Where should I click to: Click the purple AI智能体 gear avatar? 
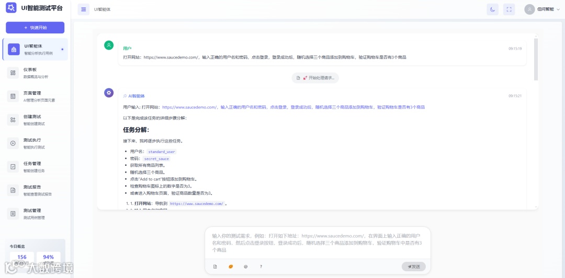(x=109, y=93)
